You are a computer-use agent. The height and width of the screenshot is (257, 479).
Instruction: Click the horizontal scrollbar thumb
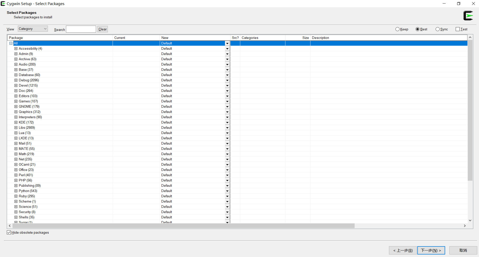click(184, 226)
